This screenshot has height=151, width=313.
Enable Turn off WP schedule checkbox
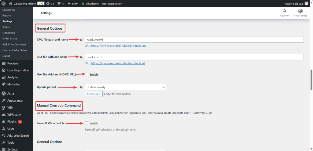(x=87, y=123)
